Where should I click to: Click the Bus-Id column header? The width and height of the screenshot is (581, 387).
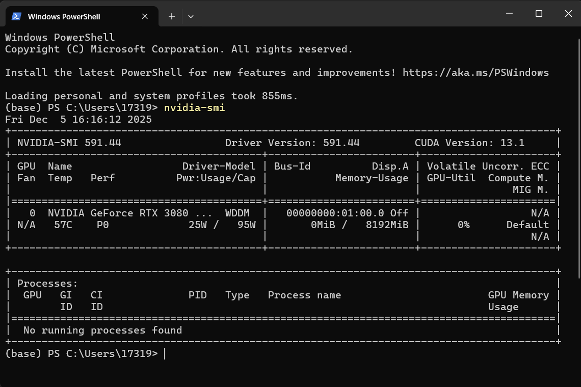pyautogui.click(x=293, y=167)
